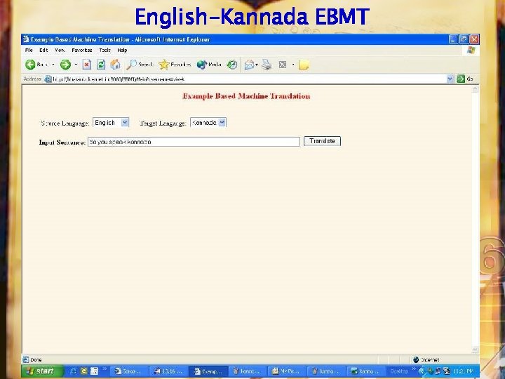Open the View menu

60,51
